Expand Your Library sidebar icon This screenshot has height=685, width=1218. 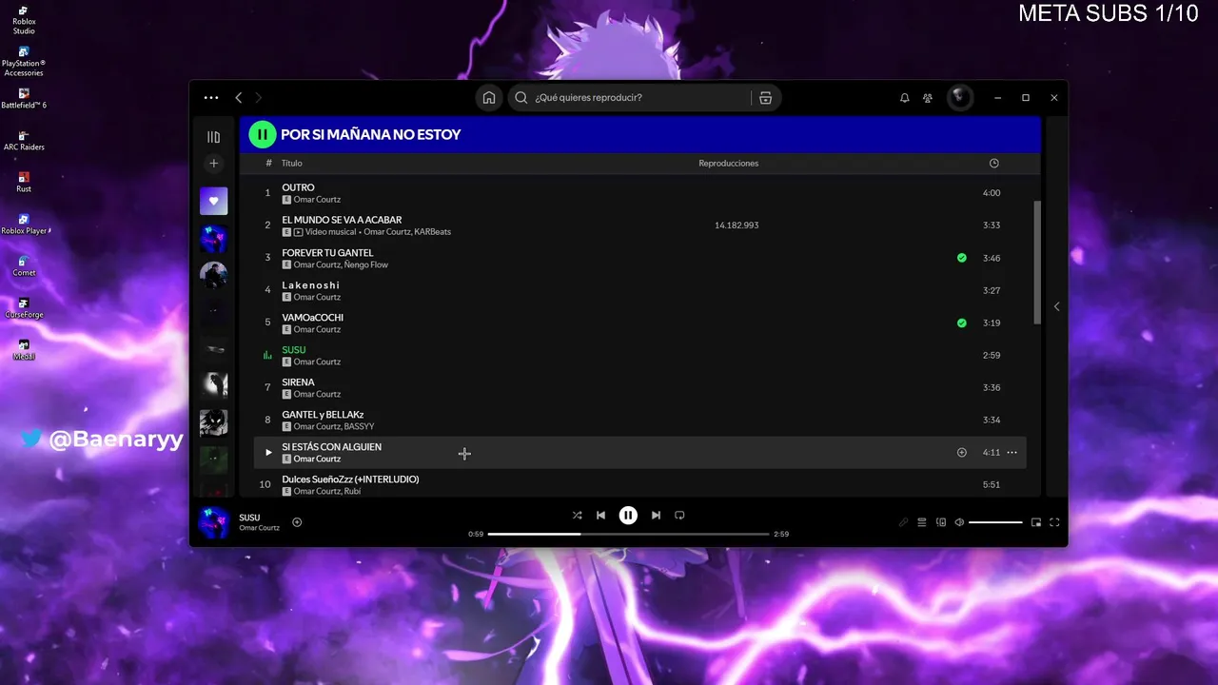213,137
